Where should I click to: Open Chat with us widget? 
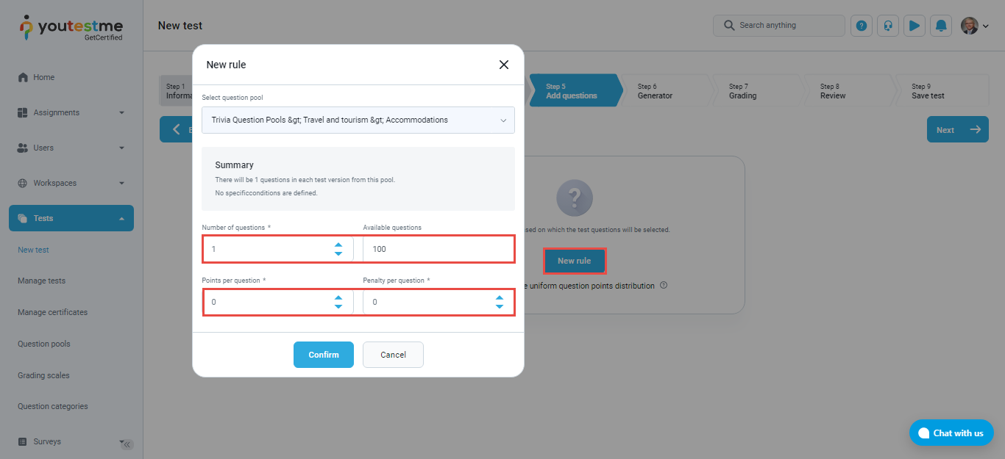tap(951, 433)
